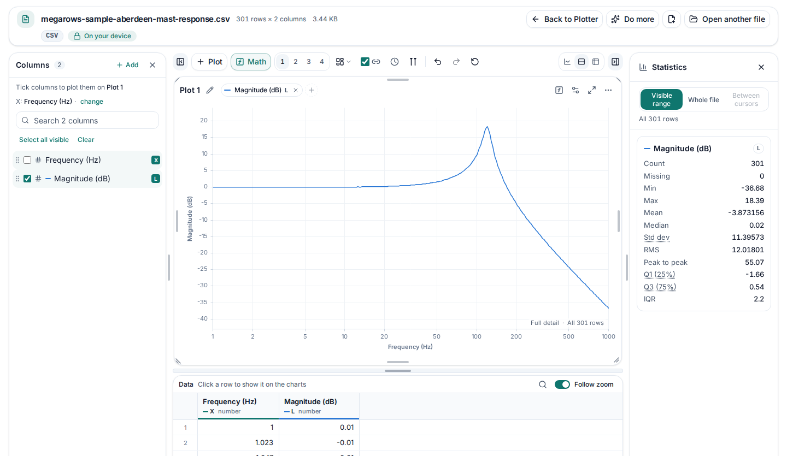Remove Magnitude (dB) series chip from Plot 1
The height and width of the screenshot is (456, 787).
(296, 90)
